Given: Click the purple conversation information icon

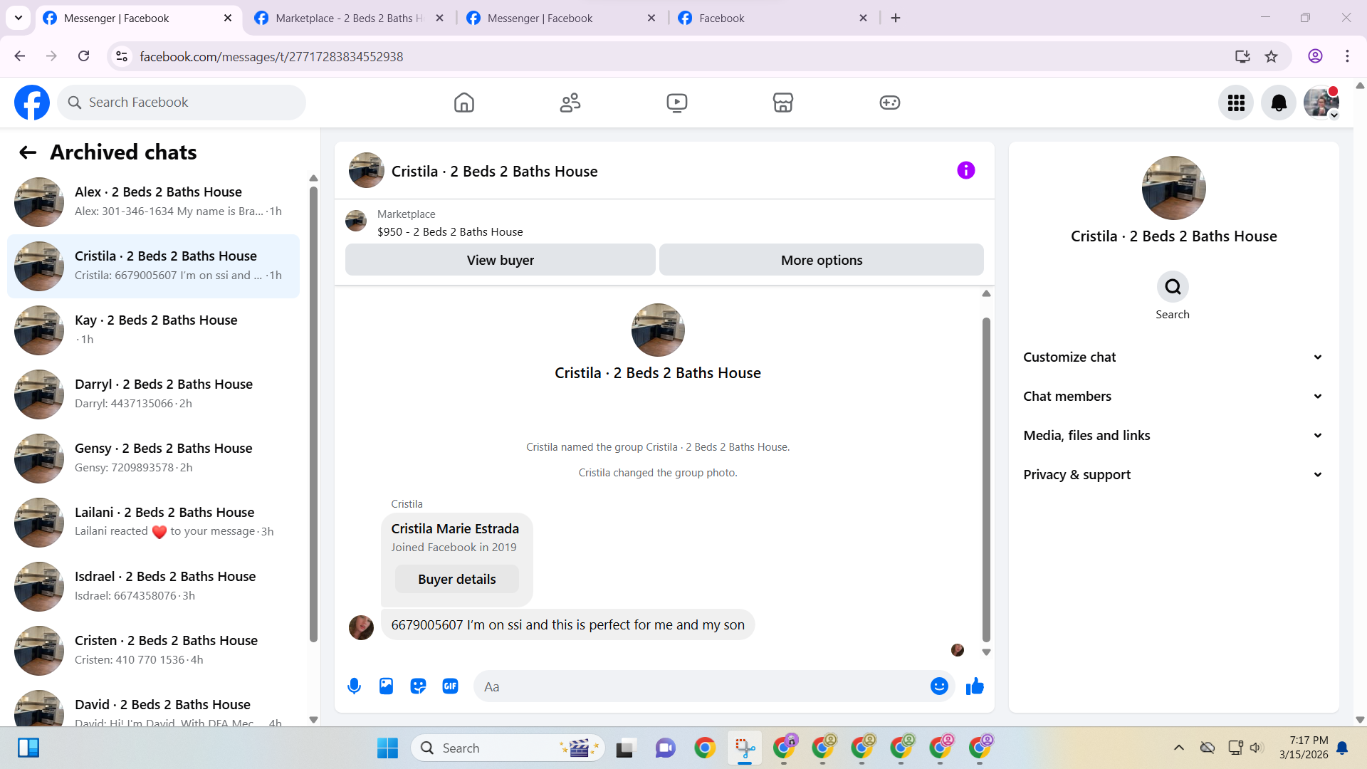Looking at the screenshot, I should pos(965,170).
